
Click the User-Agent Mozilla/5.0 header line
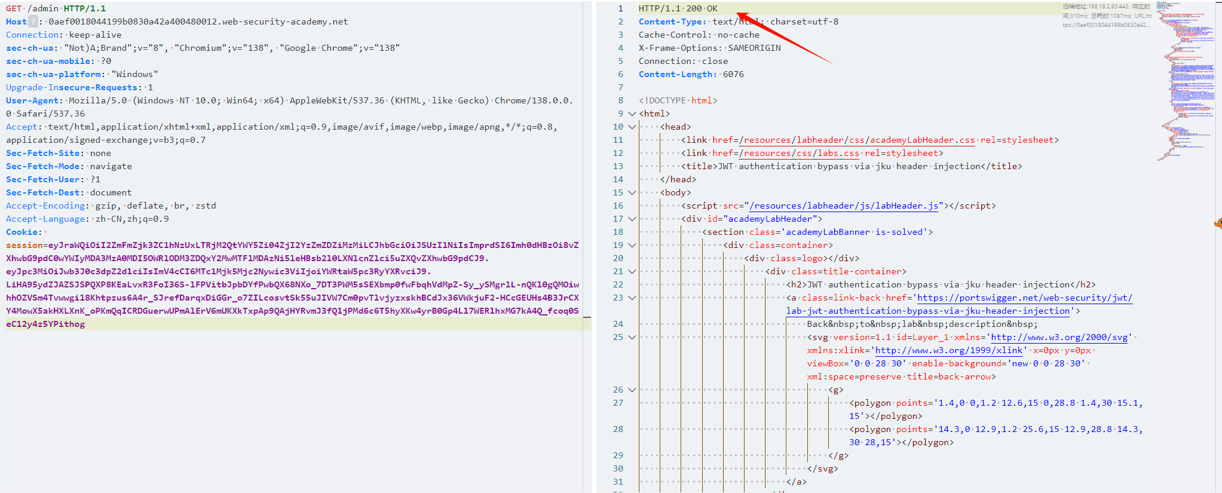289,107
